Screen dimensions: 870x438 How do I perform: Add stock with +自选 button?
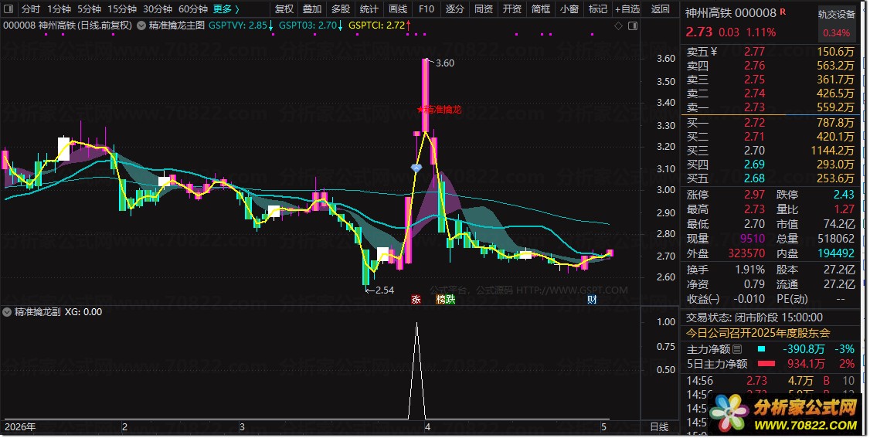click(627, 8)
